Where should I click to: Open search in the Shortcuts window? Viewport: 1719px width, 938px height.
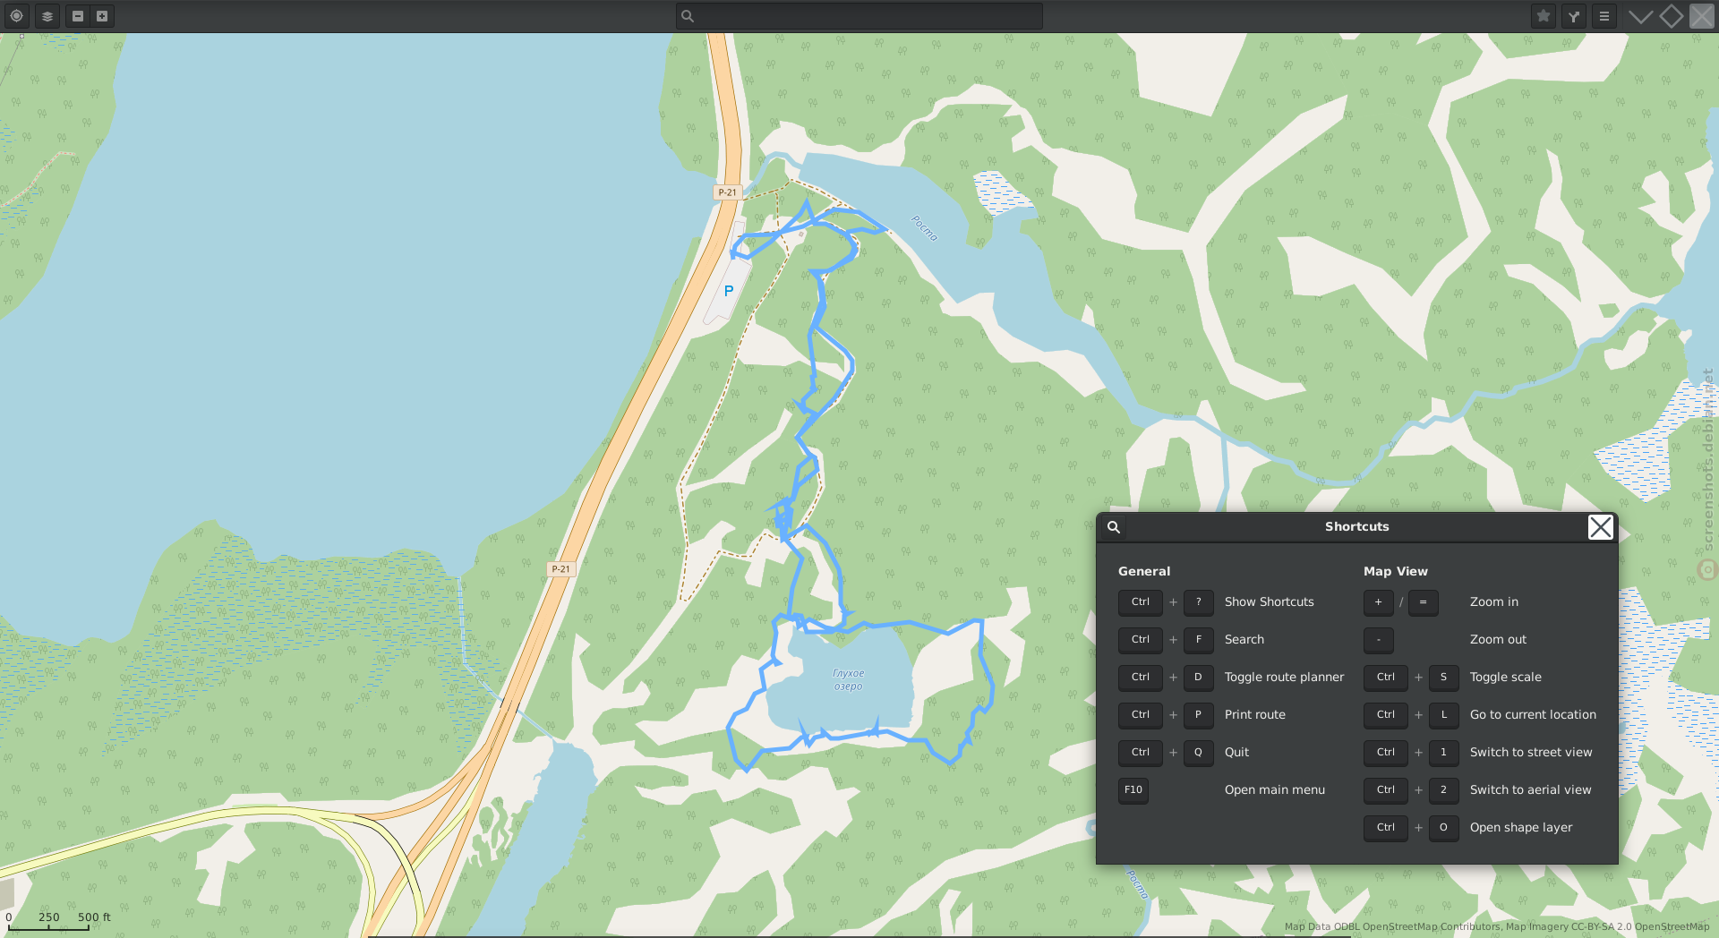[1114, 527]
